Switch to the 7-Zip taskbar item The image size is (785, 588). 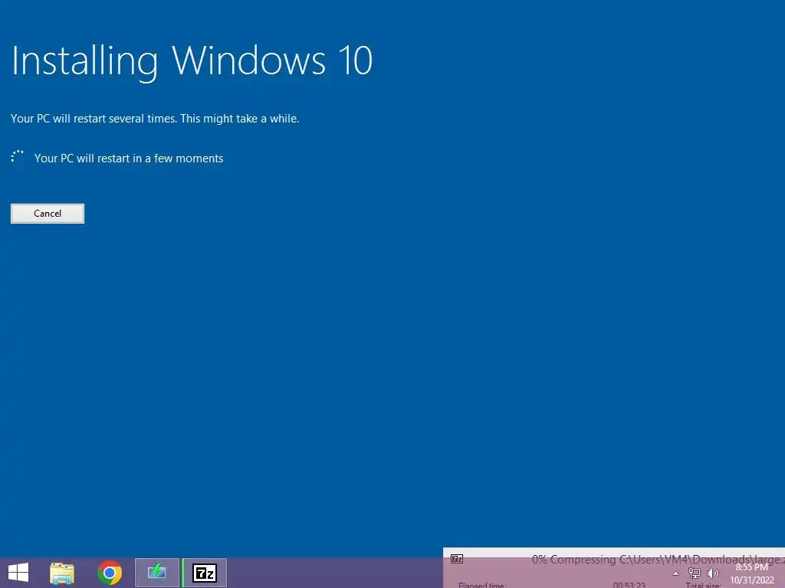point(205,573)
